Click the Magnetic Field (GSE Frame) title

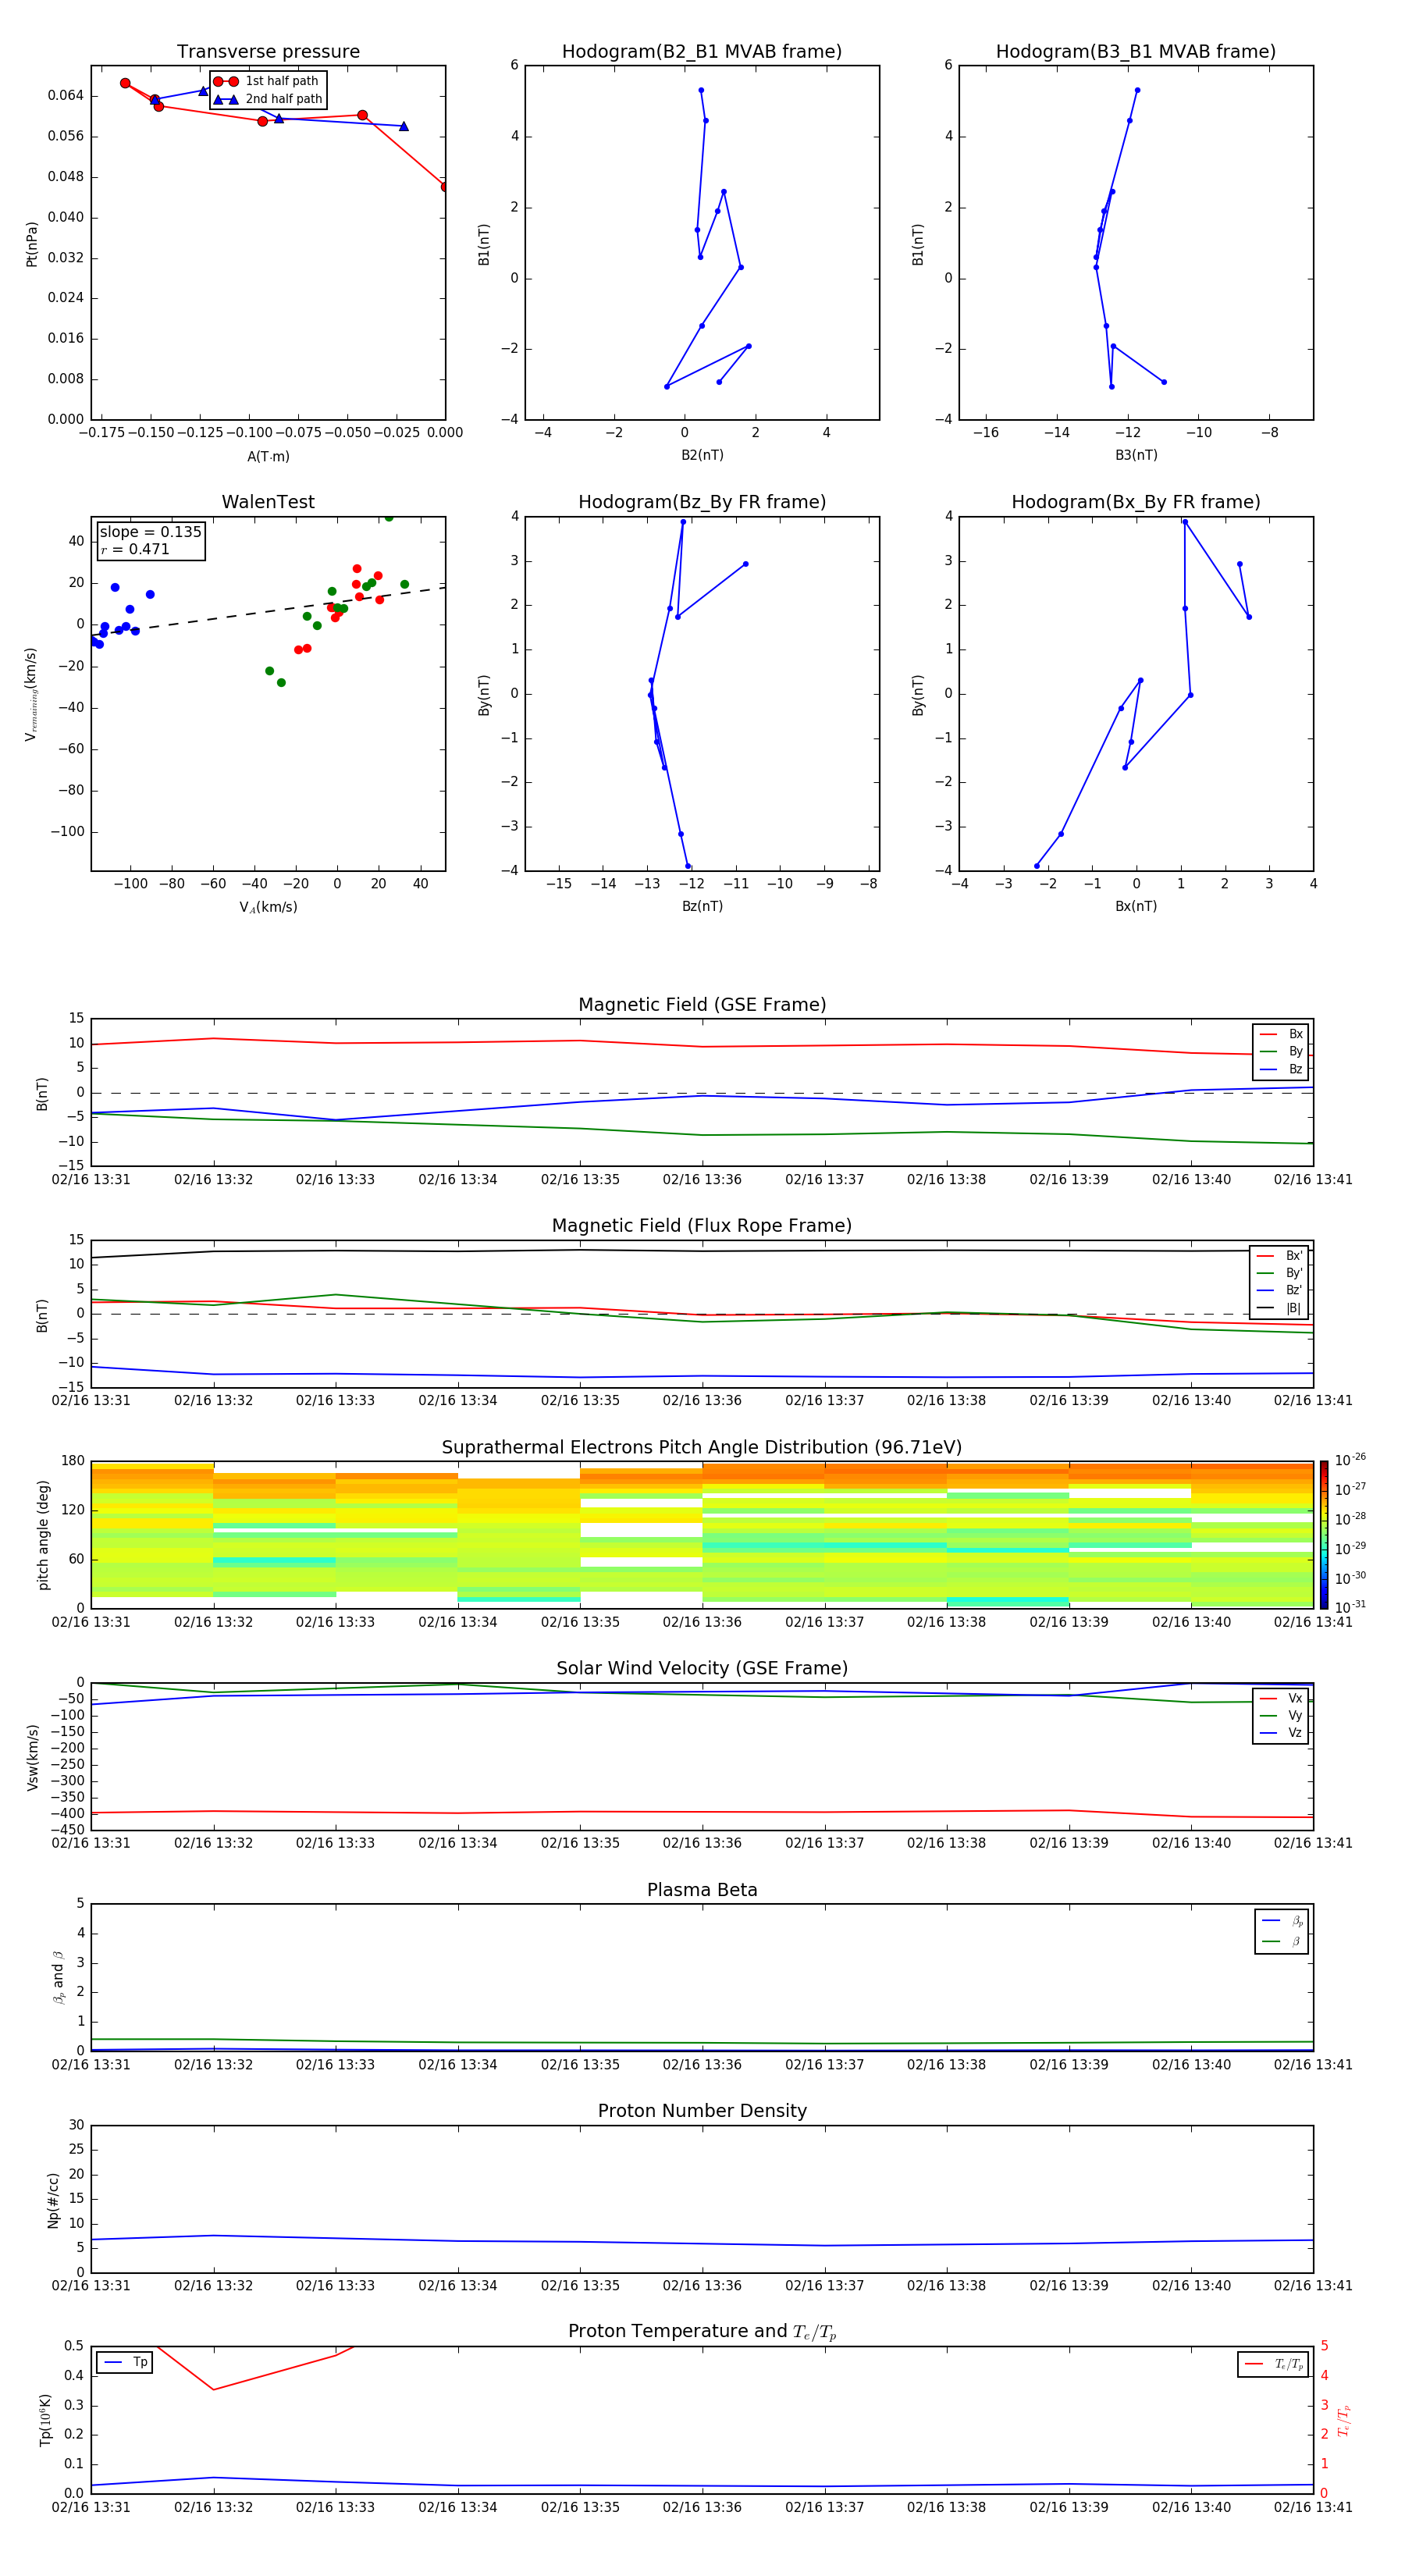click(702, 1005)
